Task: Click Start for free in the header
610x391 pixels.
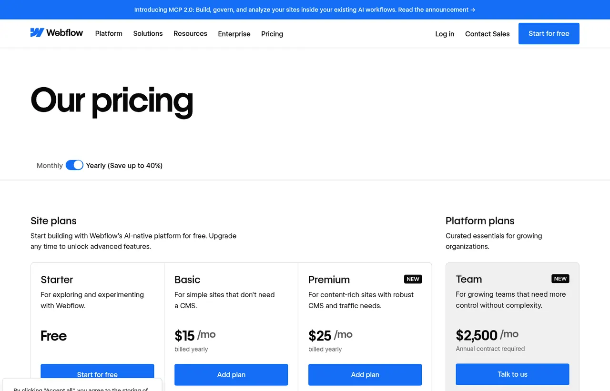Action: (549, 34)
